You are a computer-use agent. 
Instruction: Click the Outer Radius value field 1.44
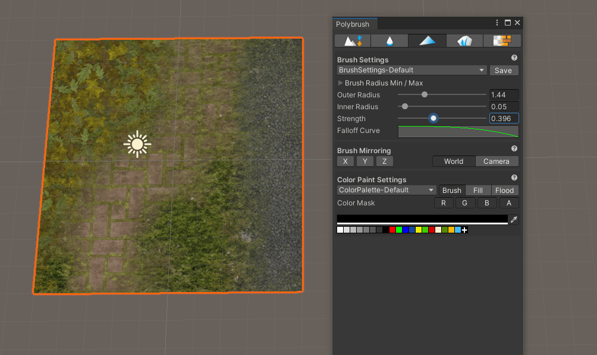[x=504, y=94]
